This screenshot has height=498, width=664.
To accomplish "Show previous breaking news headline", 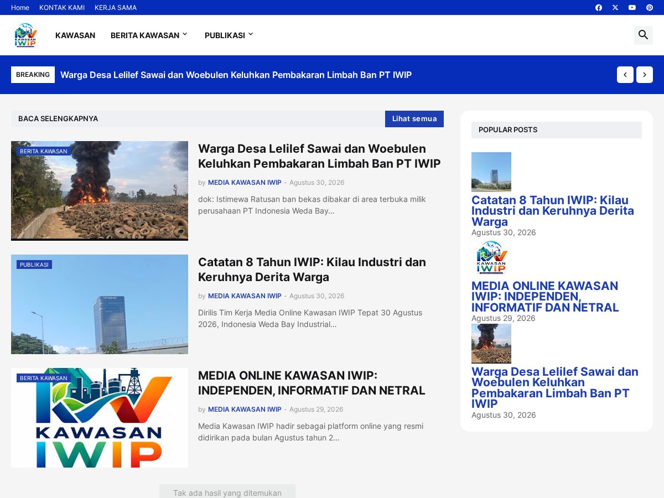I will [625, 75].
